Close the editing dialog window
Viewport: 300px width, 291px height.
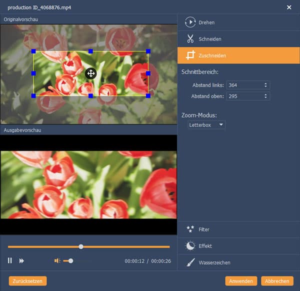[x=289, y=7]
